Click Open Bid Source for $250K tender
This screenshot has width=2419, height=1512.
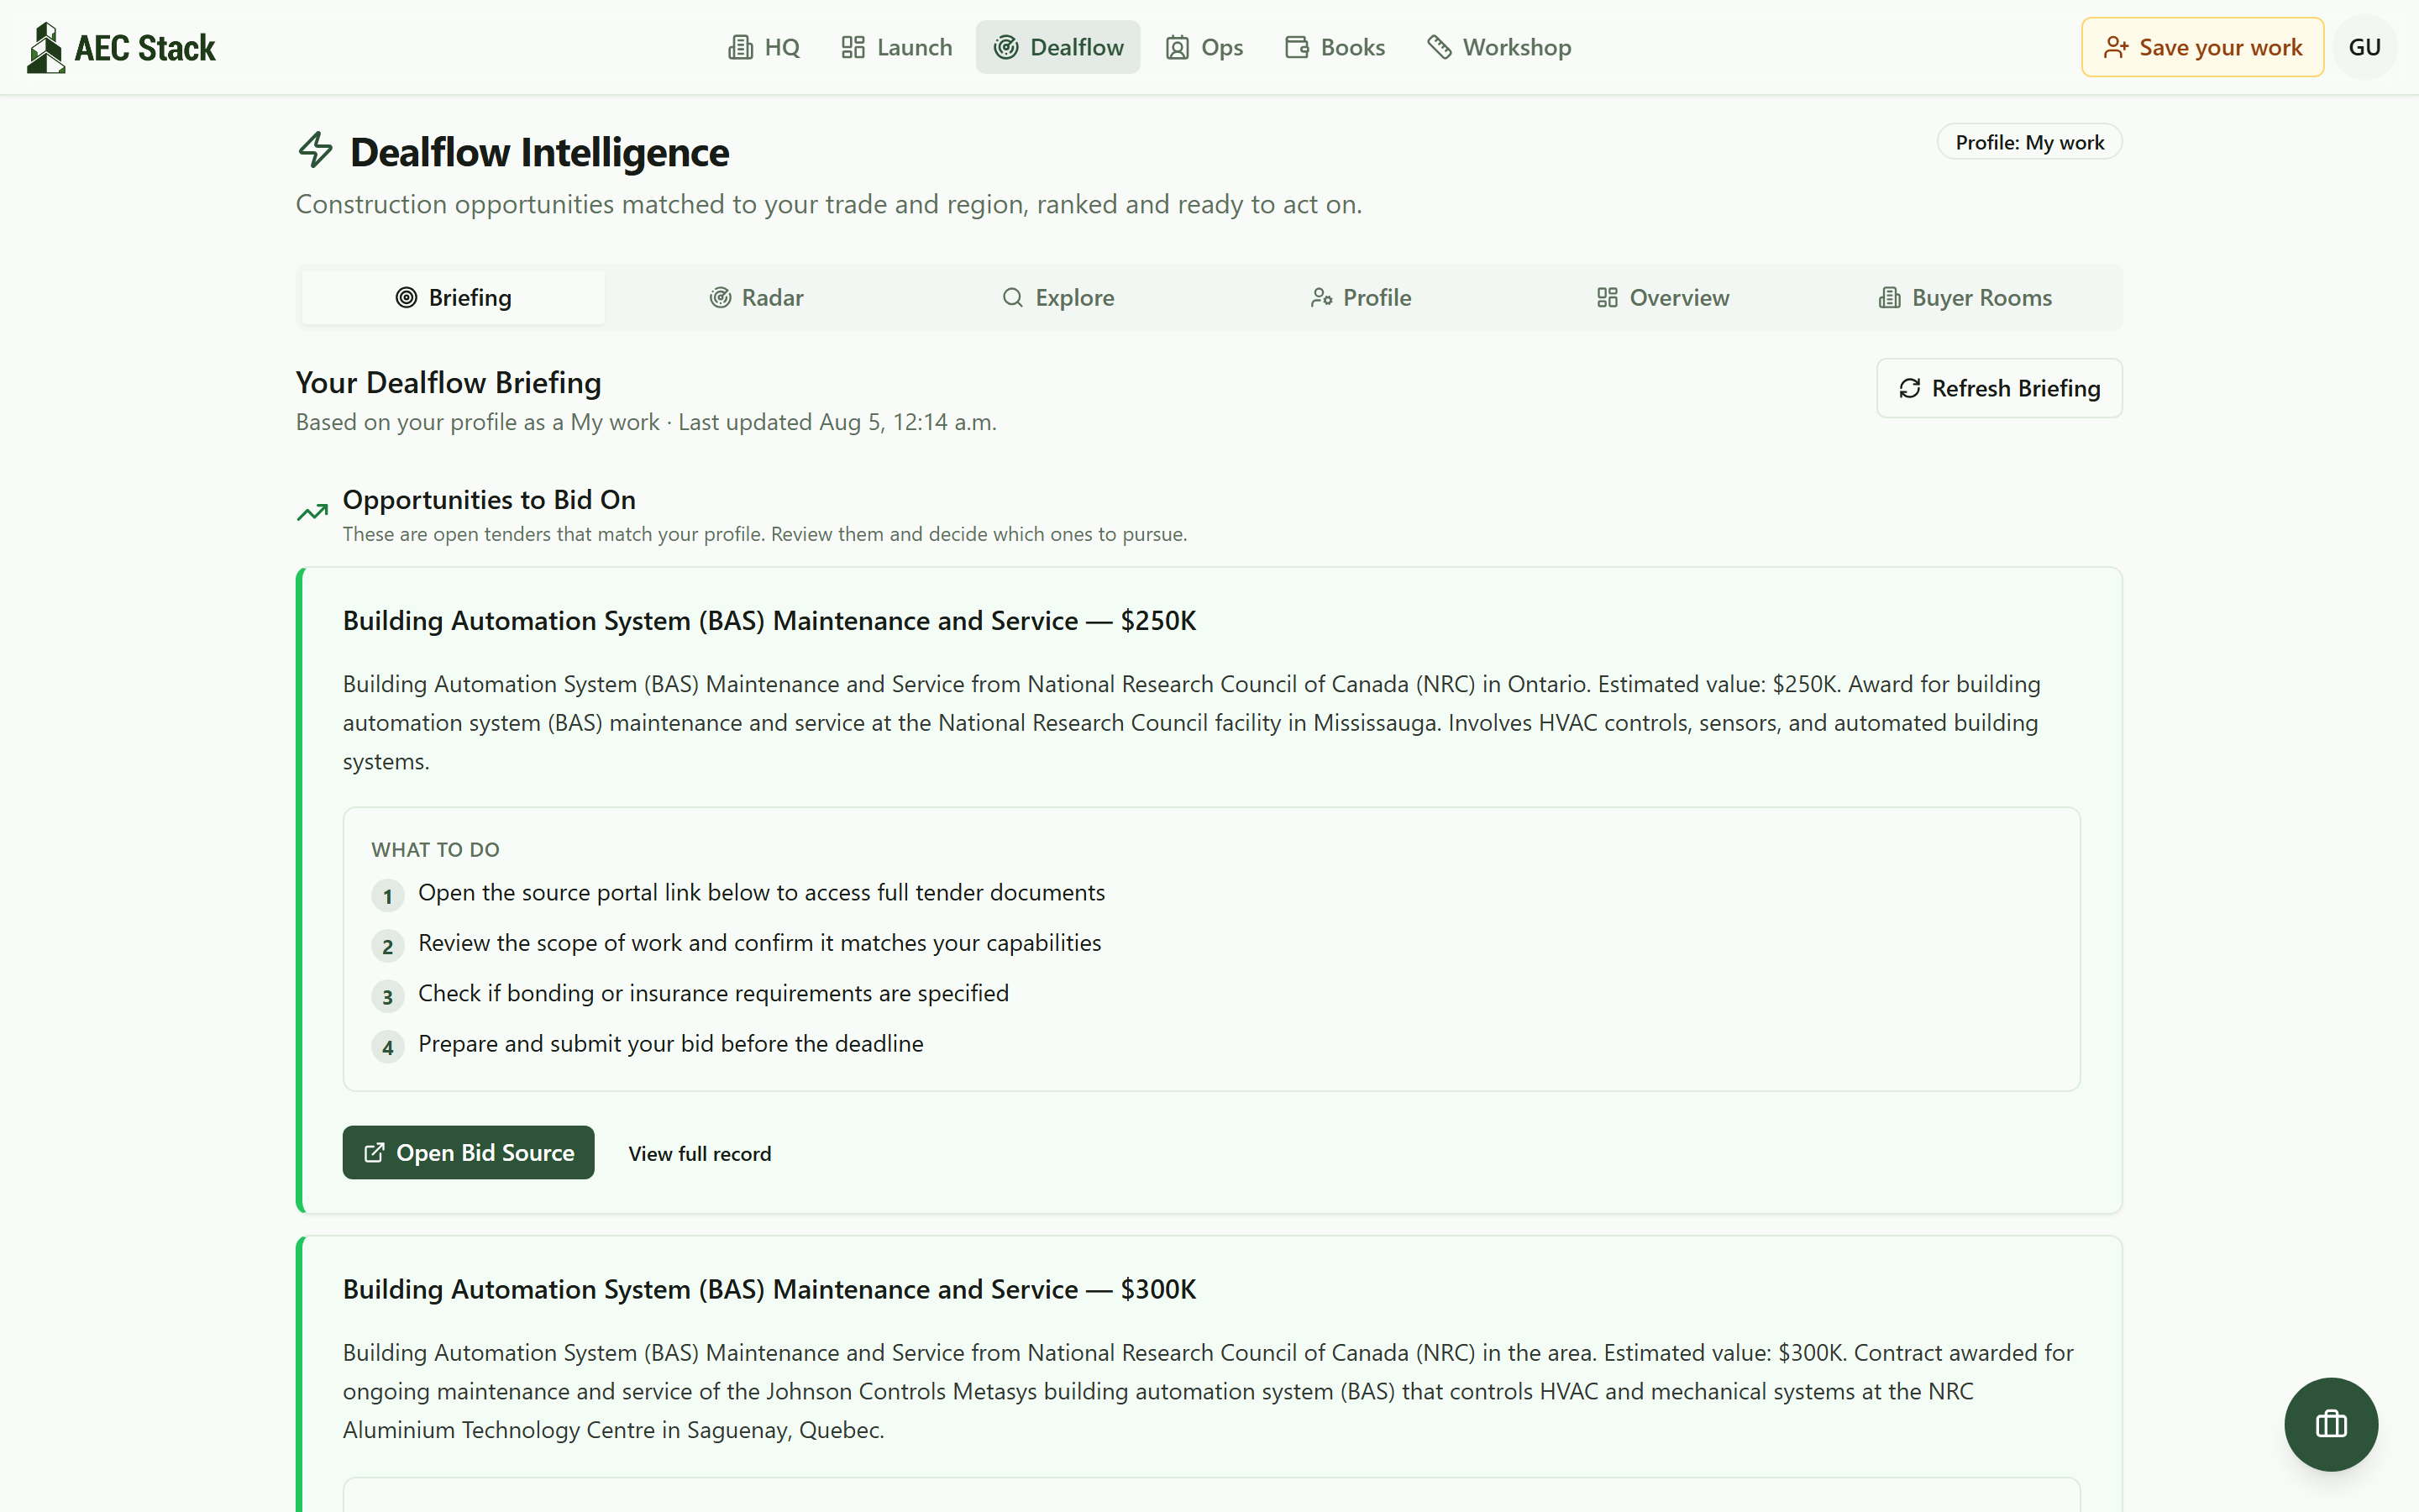pyautogui.click(x=468, y=1152)
